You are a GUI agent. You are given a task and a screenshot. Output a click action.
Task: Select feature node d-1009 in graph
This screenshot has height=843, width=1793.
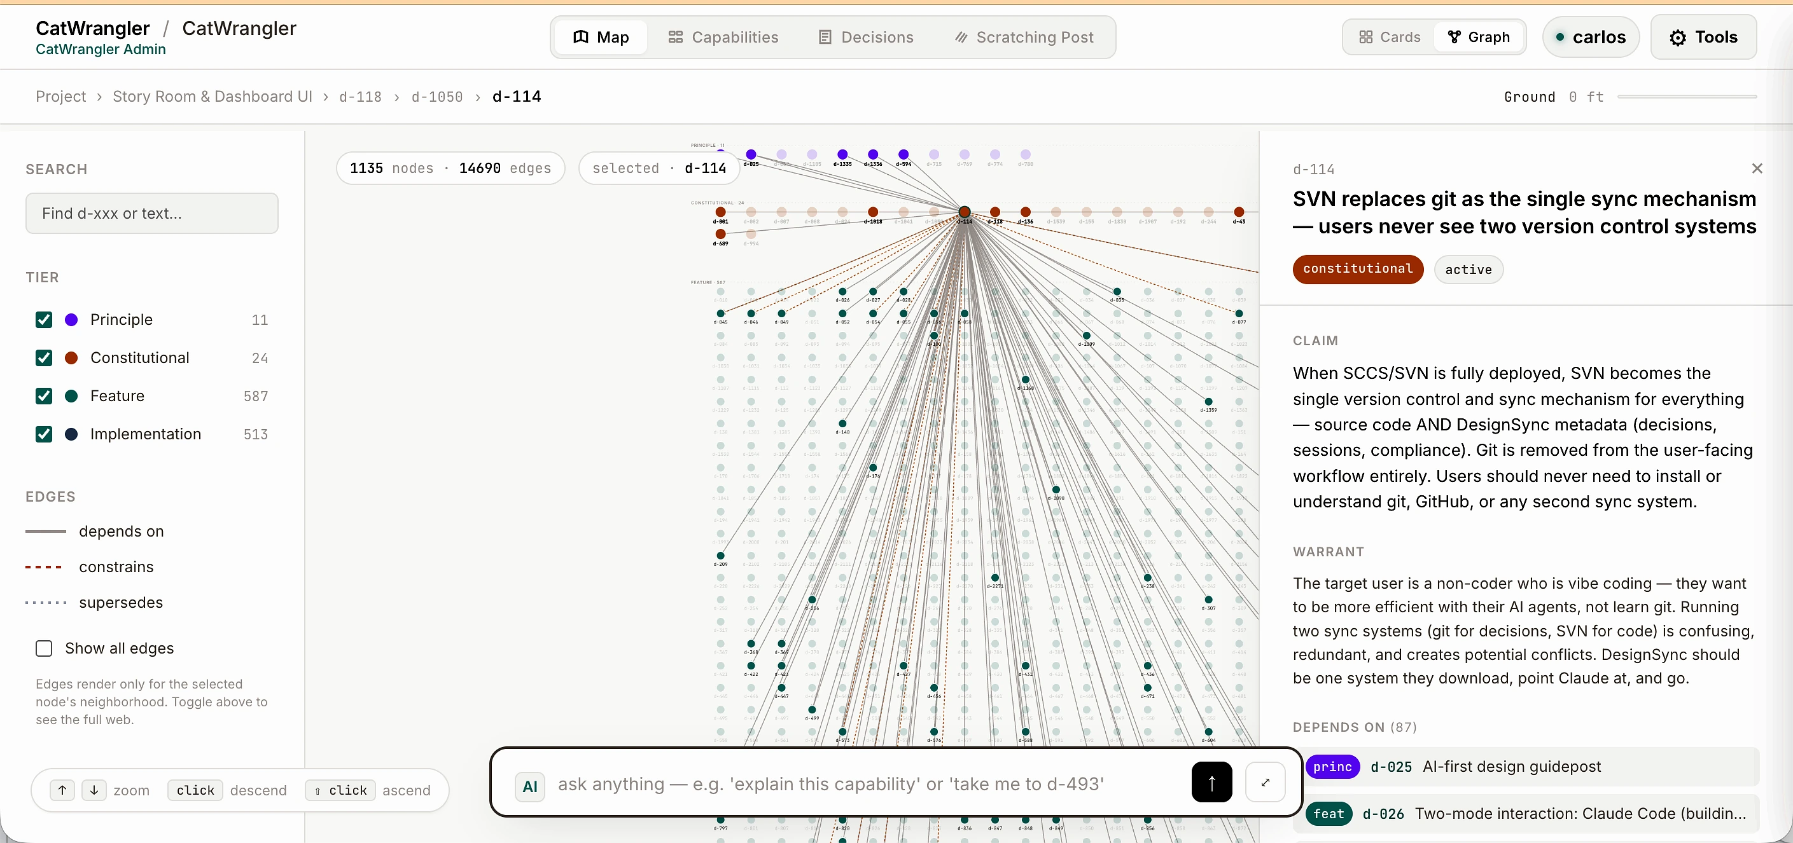point(1087,336)
